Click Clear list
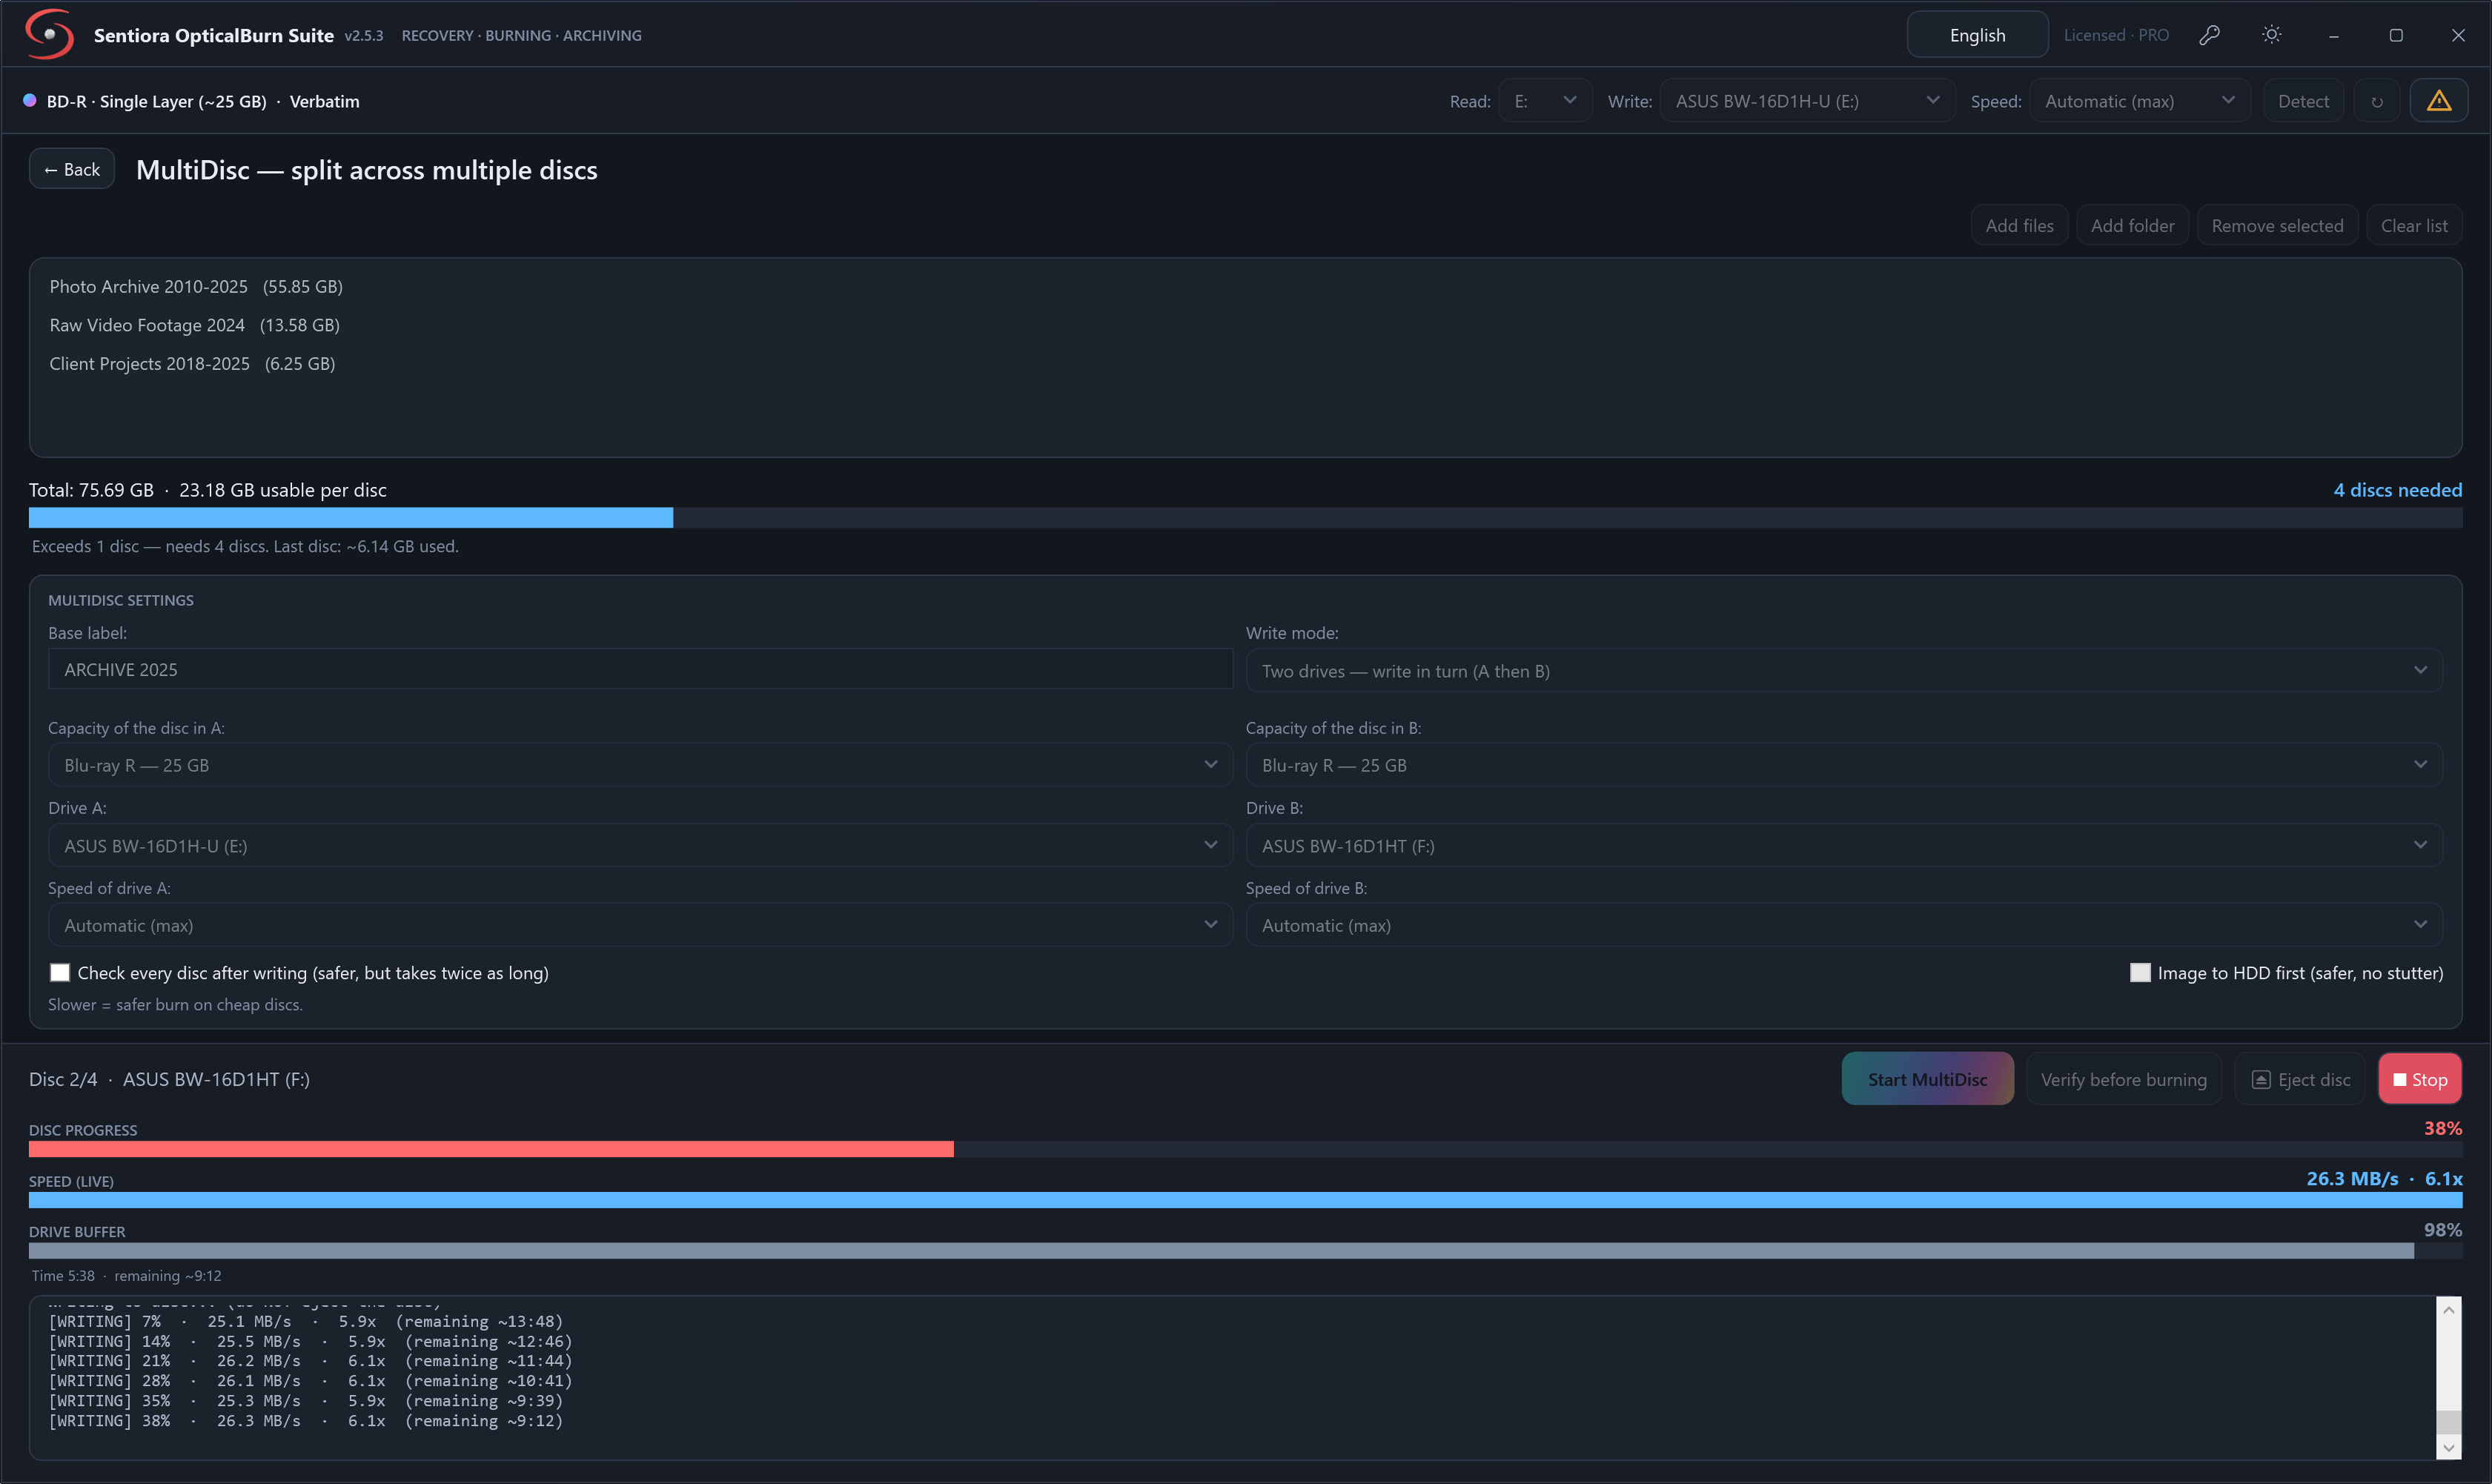Screen dimensions: 2492x1484 pyautogui.click(x=2414, y=226)
